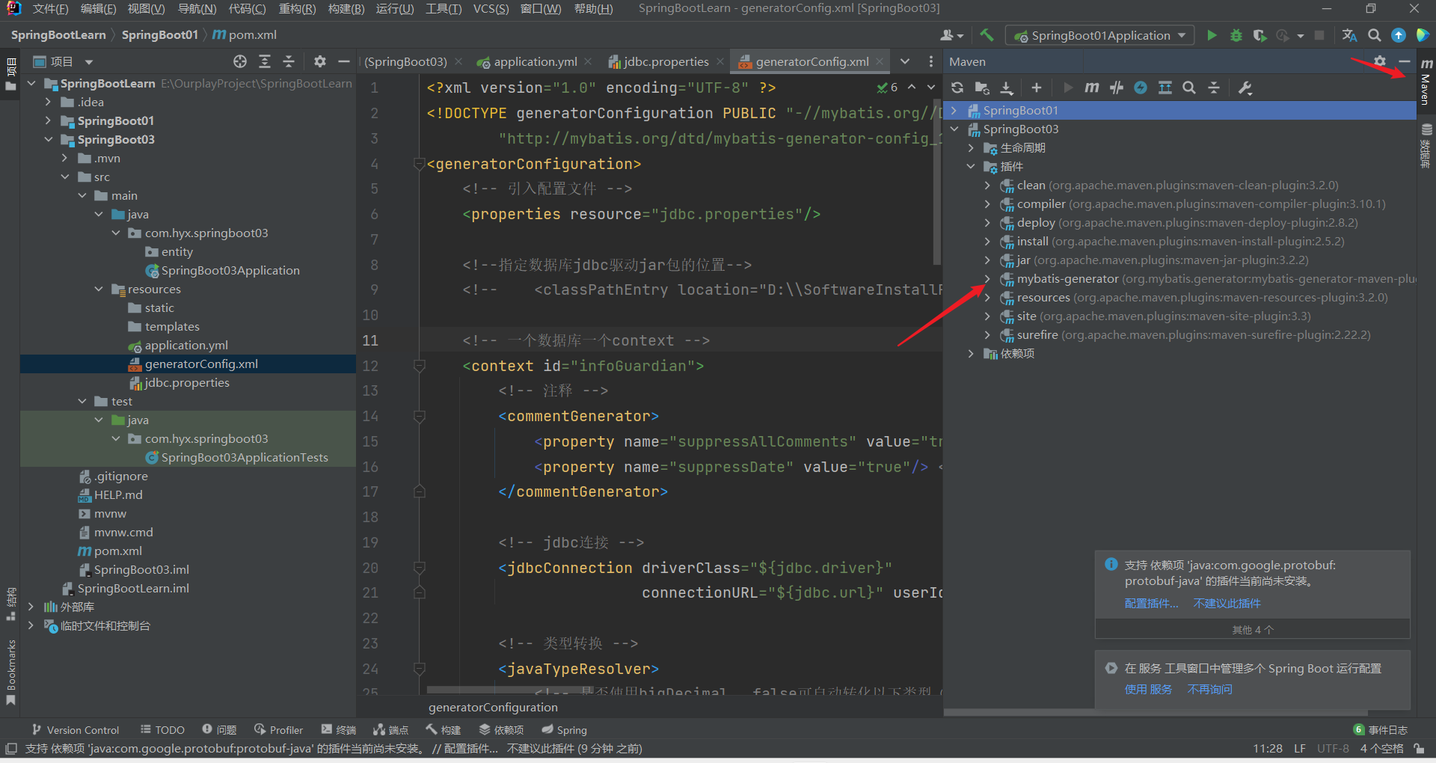Click the green Run button in main toolbar
The width and height of the screenshot is (1436, 763).
coord(1212,35)
